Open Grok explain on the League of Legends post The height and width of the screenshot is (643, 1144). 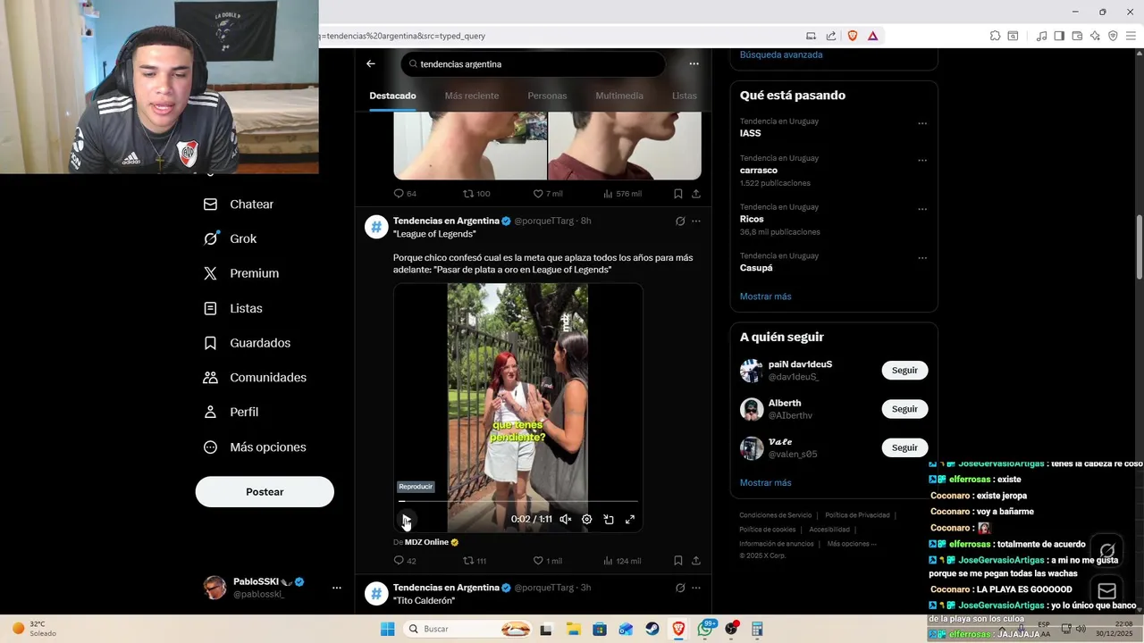680,221
